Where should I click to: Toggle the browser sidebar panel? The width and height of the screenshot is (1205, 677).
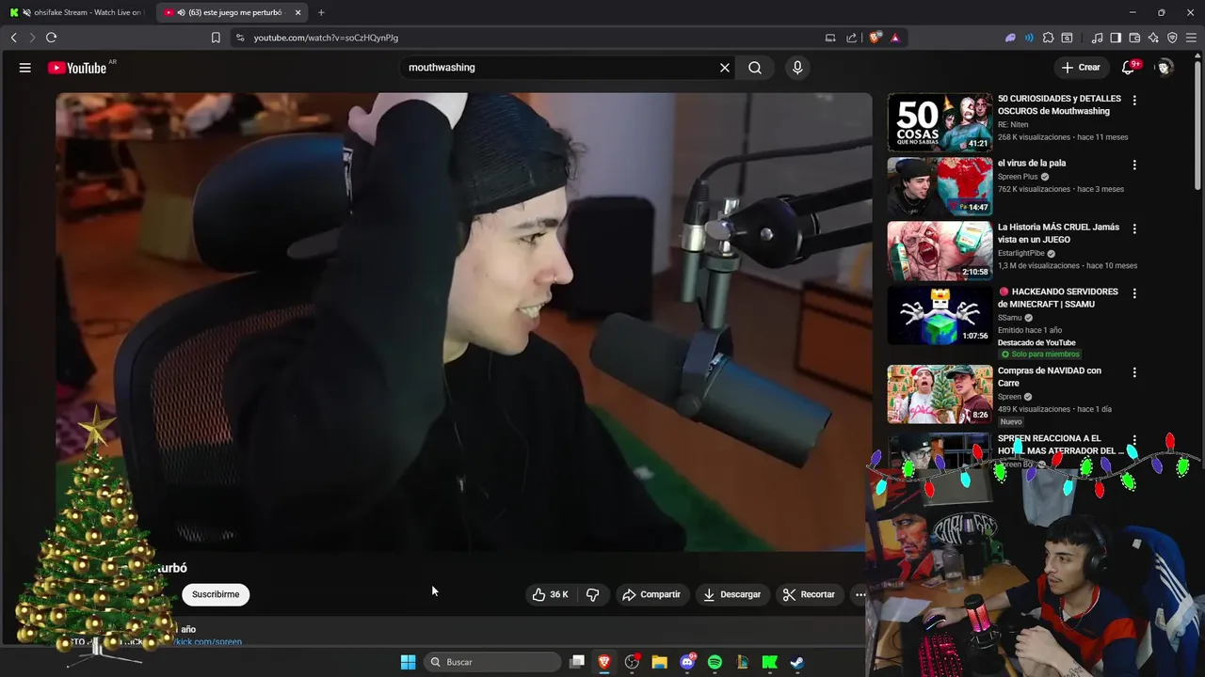click(1116, 38)
